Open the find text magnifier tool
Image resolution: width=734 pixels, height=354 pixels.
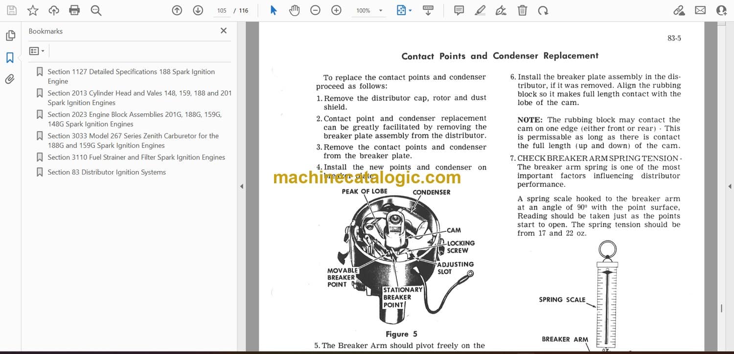[x=96, y=10]
